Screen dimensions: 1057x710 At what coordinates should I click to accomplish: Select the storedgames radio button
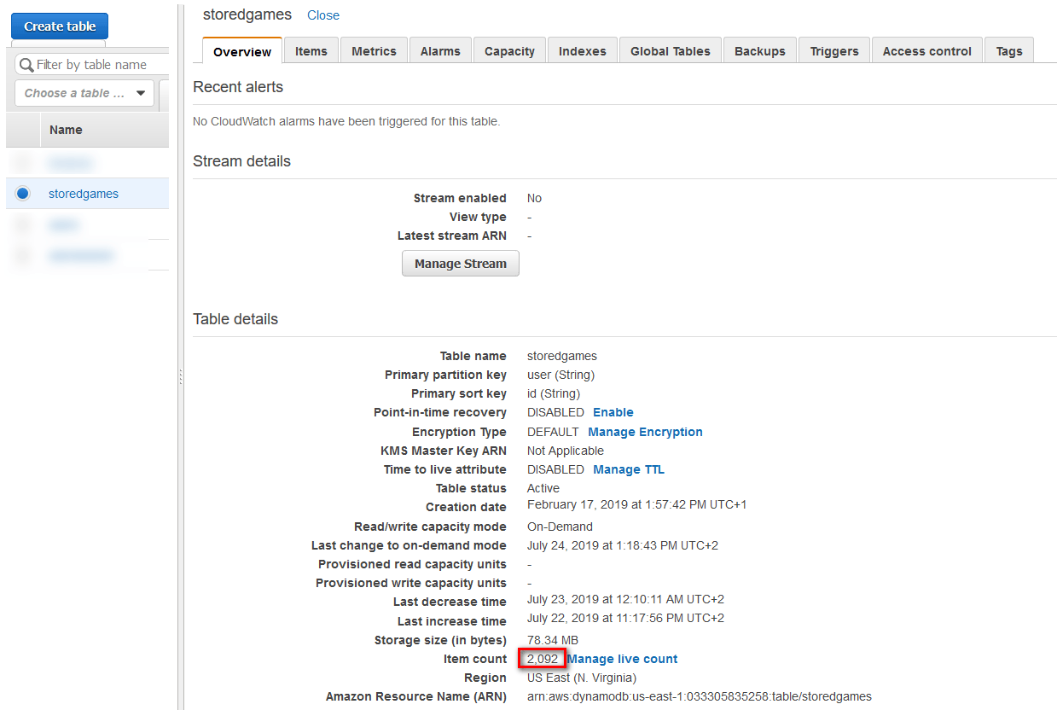[x=22, y=194]
